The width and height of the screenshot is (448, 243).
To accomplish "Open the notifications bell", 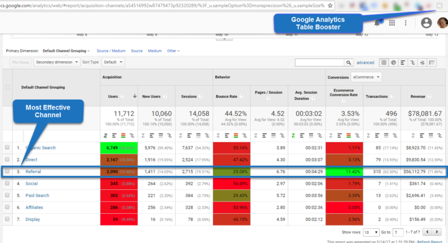I will [377, 23].
